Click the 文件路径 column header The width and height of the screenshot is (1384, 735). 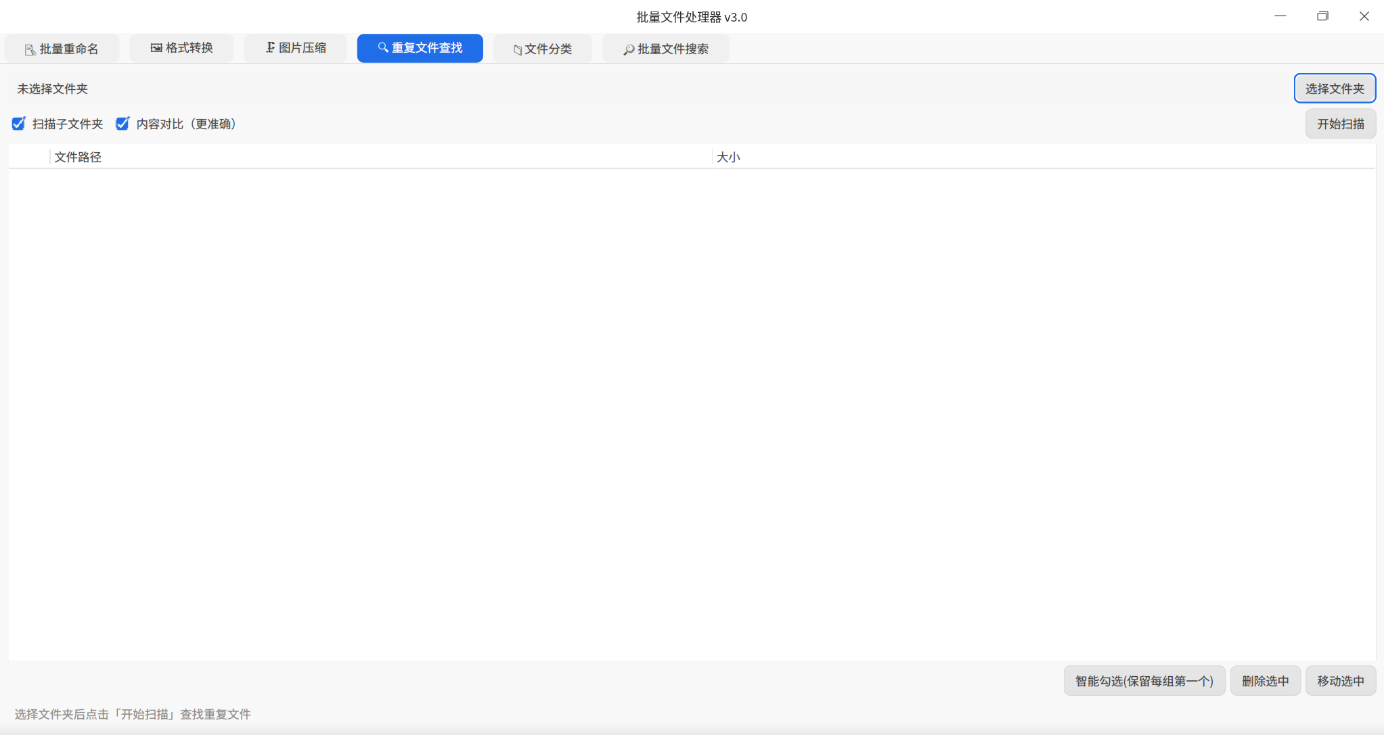click(381, 157)
